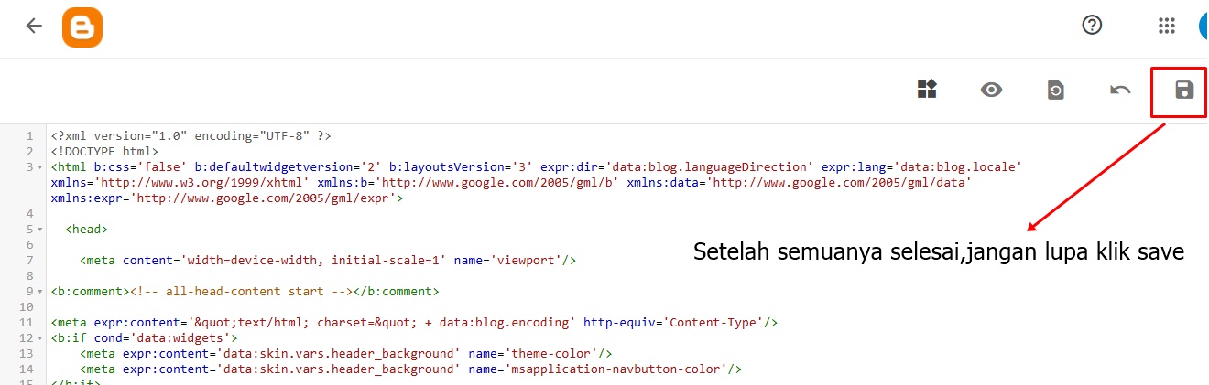Collapse the b:if cond fold arrow
This screenshot has width=1209, height=385.
pyautogui.click(x=42, y=338)
